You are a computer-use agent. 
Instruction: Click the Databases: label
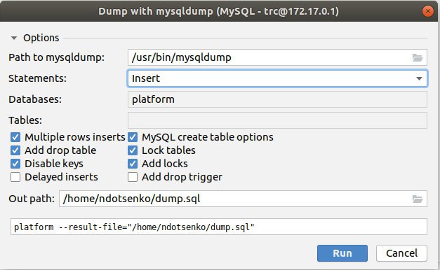pos(35,99)
